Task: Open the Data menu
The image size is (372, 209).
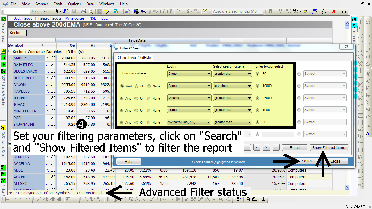Action: tap(90, 4)
